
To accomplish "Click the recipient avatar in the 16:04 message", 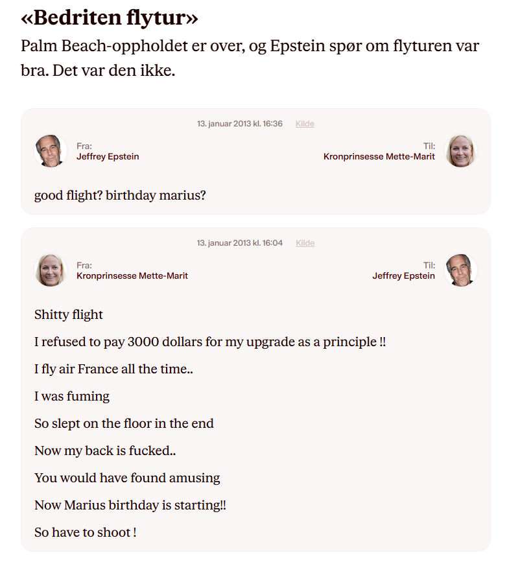I will pyautogui.click(x=461, y=270).
